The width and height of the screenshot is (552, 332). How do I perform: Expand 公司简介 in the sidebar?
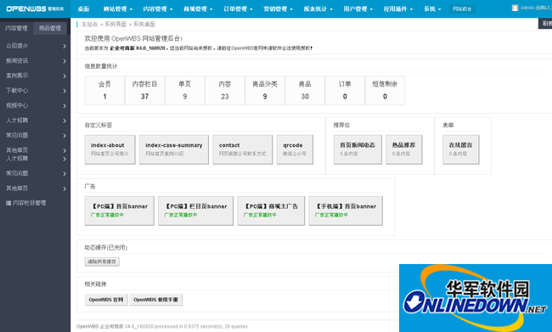[x=35, y=46]
